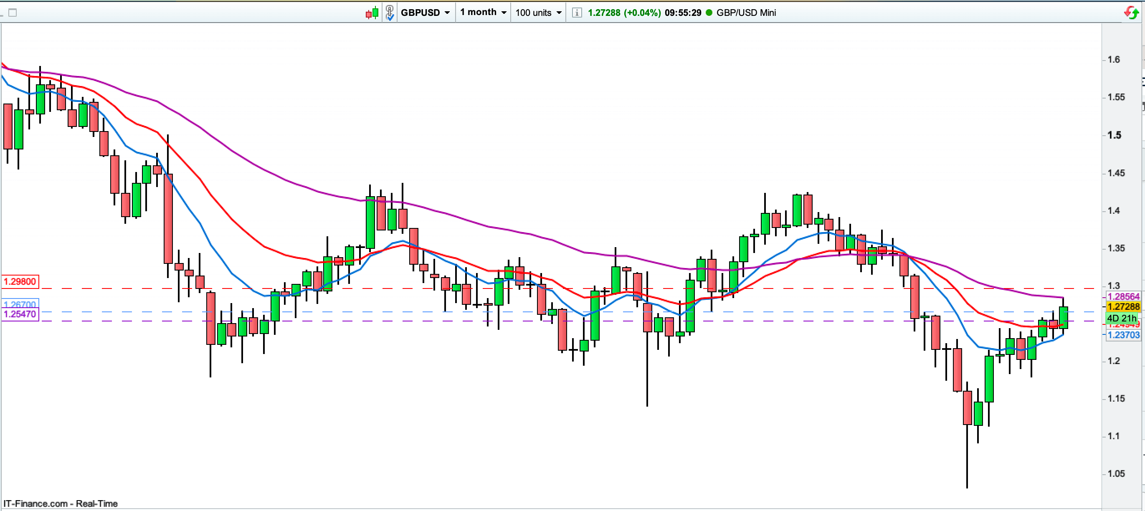Image resolution: width=1145 pixels, height=511 pixels.
Task: Click the chart link checkmark icon
Action: [x=390, y=13]
